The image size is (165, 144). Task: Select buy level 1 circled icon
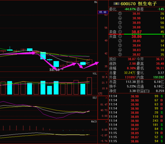pyautogui.click(x=120, y=36)
